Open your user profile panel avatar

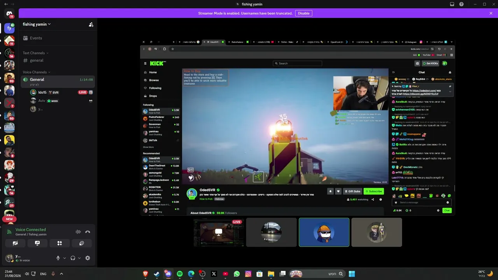pyautogui.click(x=9, y=258)
